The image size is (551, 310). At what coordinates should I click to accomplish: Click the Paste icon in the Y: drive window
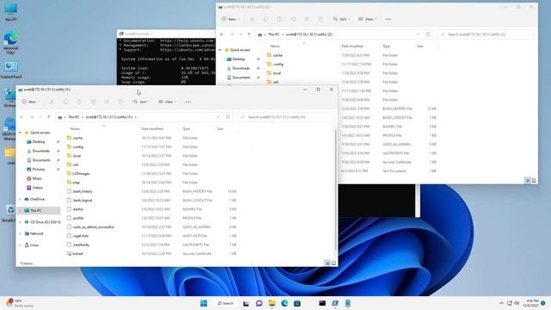point(79,102)
